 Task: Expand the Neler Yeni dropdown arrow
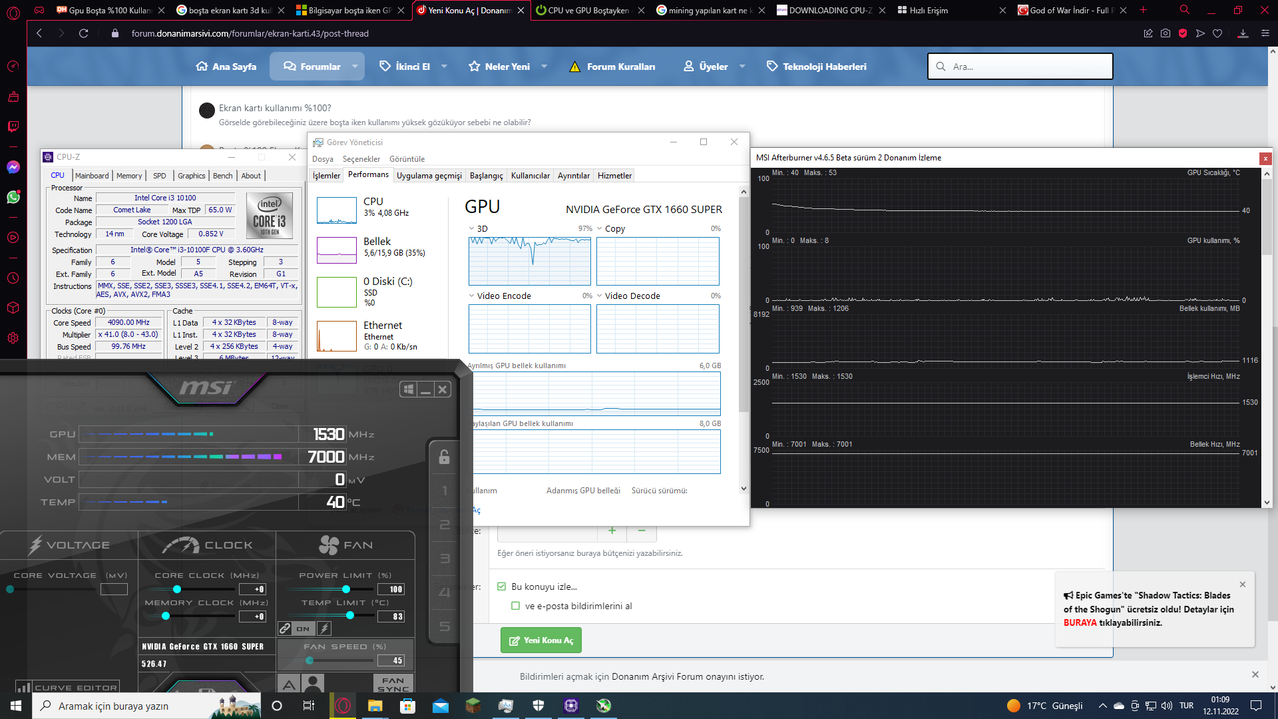tap(544, 67)
